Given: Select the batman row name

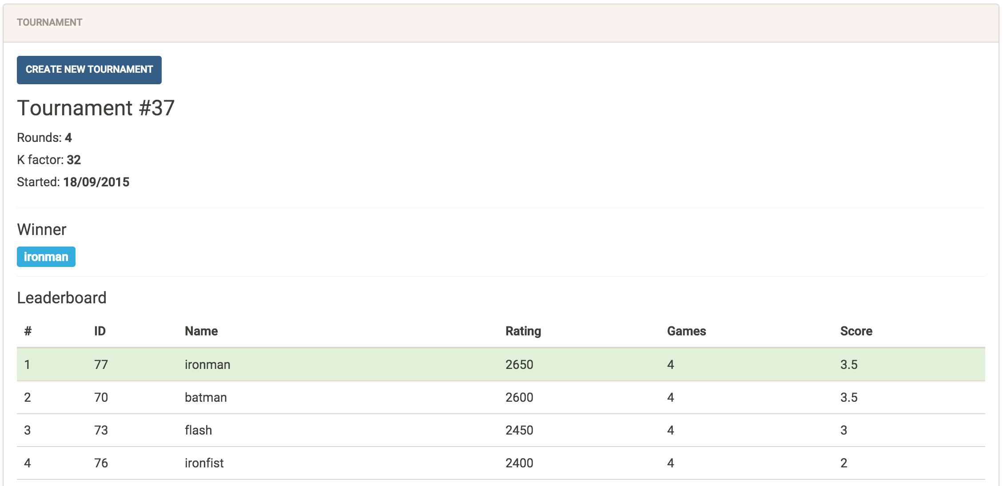Looking at the screenshot, I should tap(205, 397).
